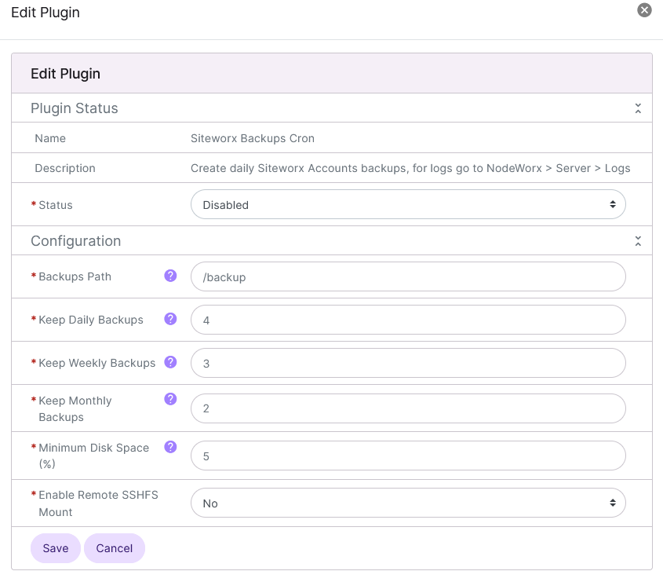Viewport: 663px width, 582px height.
Task: Open the Enable Remote SSHFS Mount dropdown
Action: tap(408, 502)
